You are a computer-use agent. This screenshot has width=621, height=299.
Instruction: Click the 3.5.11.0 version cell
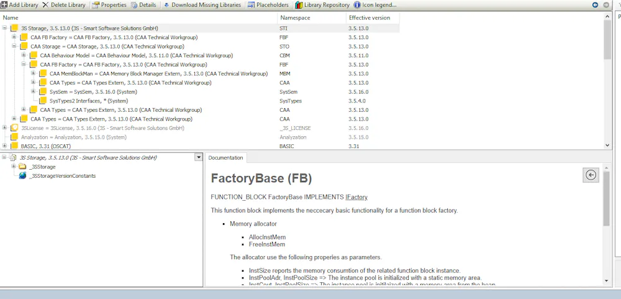(x=358, y=55)
